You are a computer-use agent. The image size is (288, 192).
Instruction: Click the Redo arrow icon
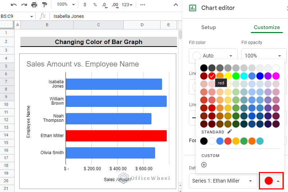click(24, 5)
